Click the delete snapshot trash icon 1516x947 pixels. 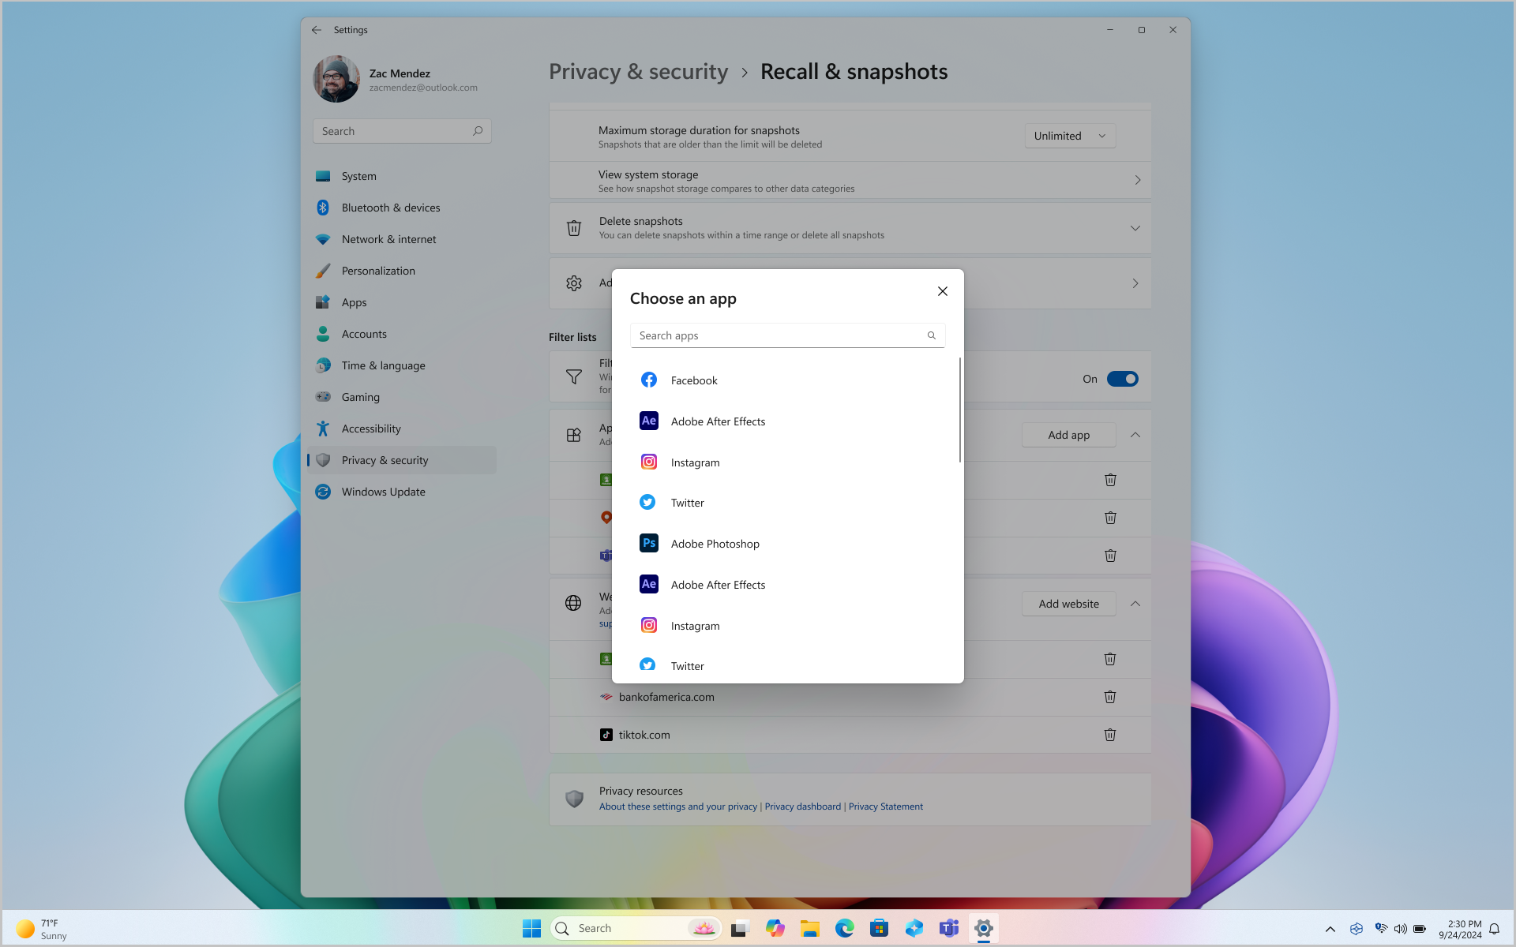coord(573,227)
